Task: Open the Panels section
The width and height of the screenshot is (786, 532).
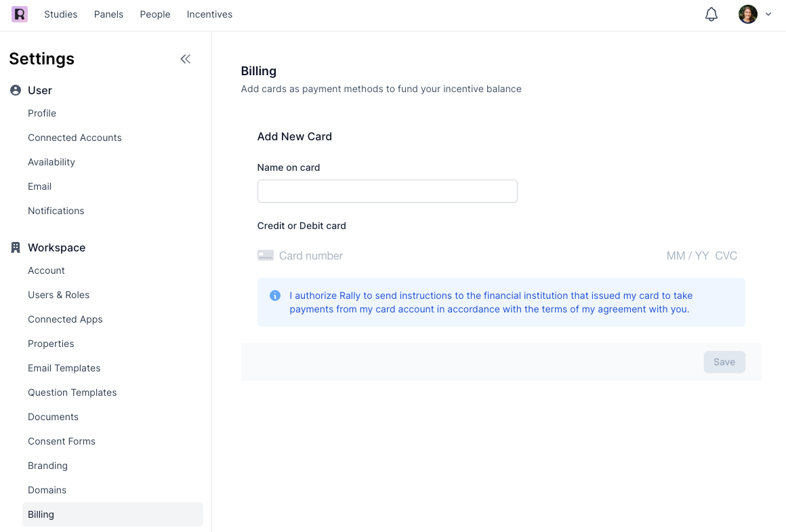Action: (x=108, y=14)
